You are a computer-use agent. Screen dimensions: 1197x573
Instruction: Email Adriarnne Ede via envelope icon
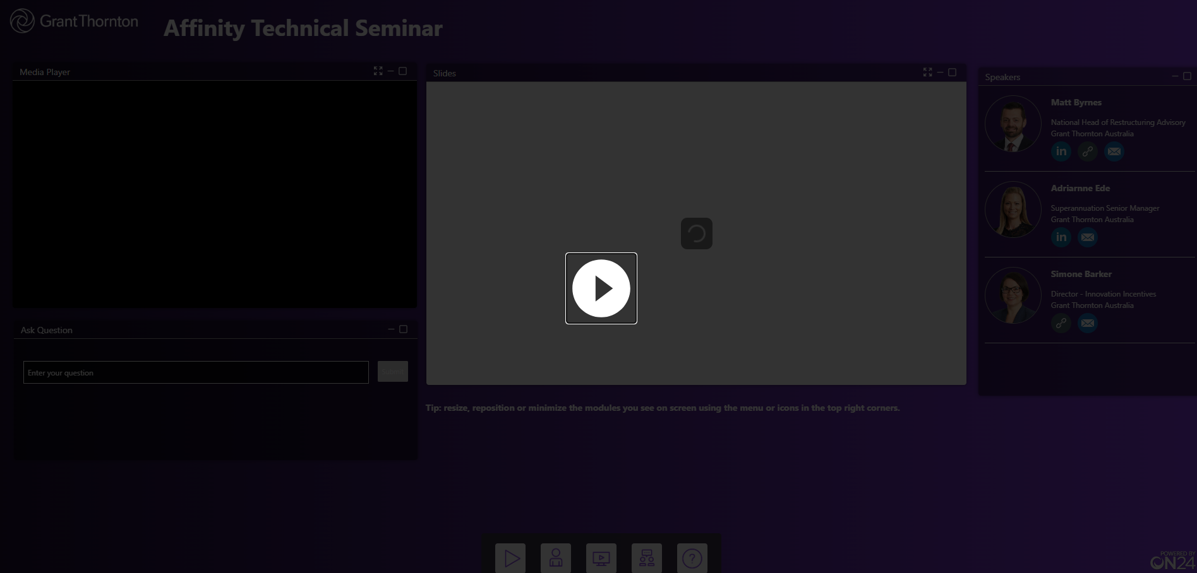click(1088, 237)
